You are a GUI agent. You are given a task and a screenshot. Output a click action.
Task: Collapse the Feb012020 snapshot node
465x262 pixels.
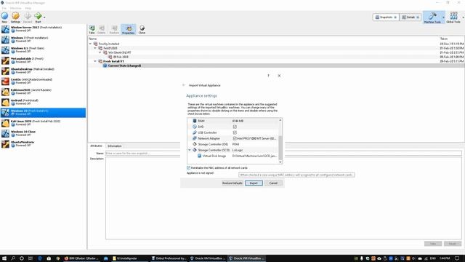point(95,48)
